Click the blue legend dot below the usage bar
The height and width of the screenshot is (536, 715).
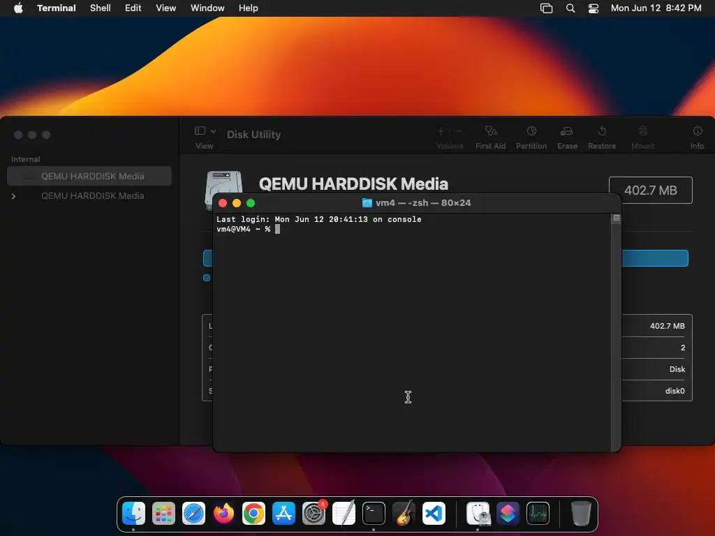tap(207, 278)
